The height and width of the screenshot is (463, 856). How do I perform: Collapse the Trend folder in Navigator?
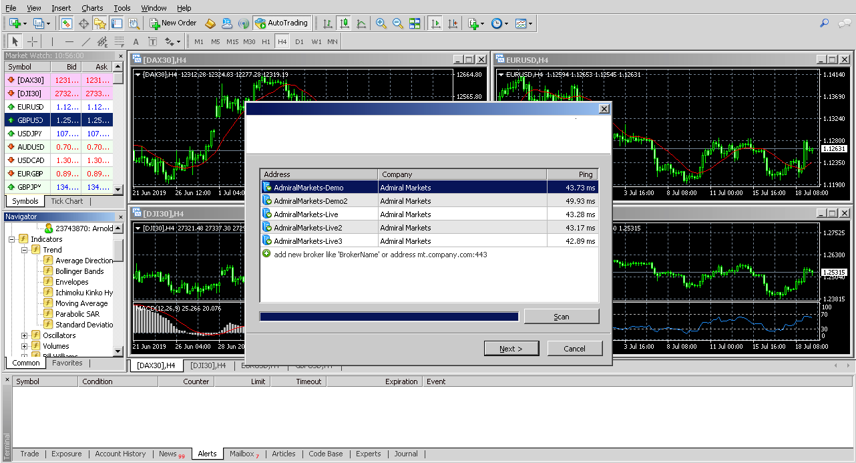(x=24, y=250)
